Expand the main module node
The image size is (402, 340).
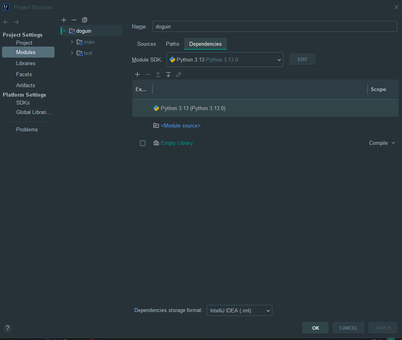[72, 42]
